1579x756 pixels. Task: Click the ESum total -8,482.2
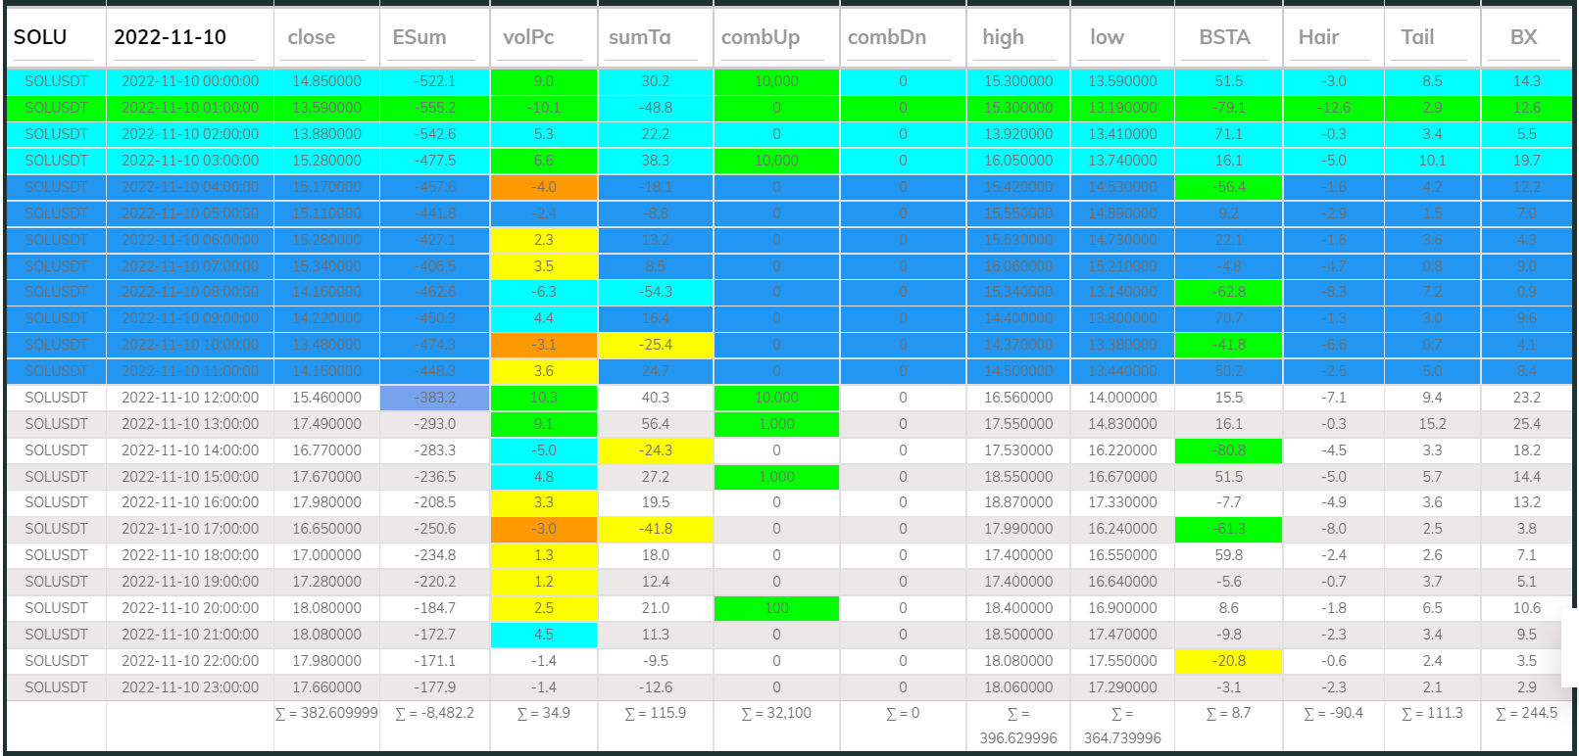435,713
